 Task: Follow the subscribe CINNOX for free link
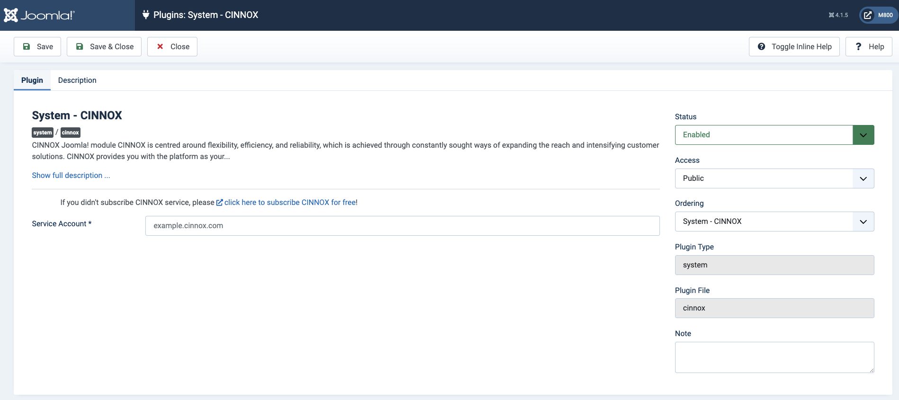(290, 203)
